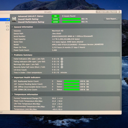Click the '1.0 TB' total capacity value

(x=54, y=39)
